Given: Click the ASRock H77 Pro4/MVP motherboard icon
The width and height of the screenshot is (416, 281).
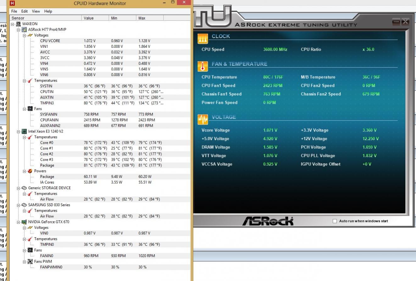Looking at the screenshot, I should pyautogui.click(x=24, y=29).
